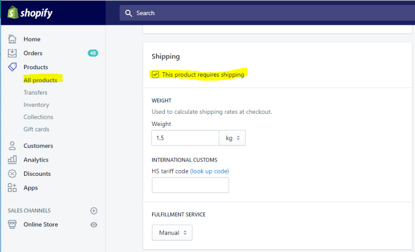Screen dimensions: 415x252
Task: Open the Manual fulfillment service dropdown
Action: pos(172,232)
